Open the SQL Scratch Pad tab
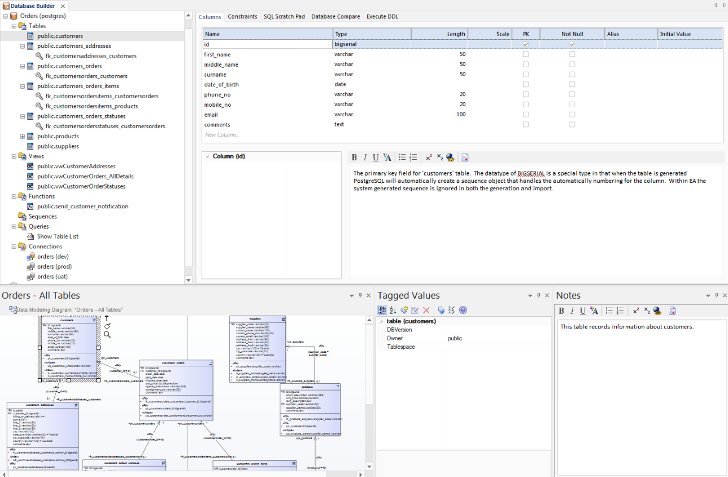The width and height of the screenshot is (728, 477). point(284,16)
